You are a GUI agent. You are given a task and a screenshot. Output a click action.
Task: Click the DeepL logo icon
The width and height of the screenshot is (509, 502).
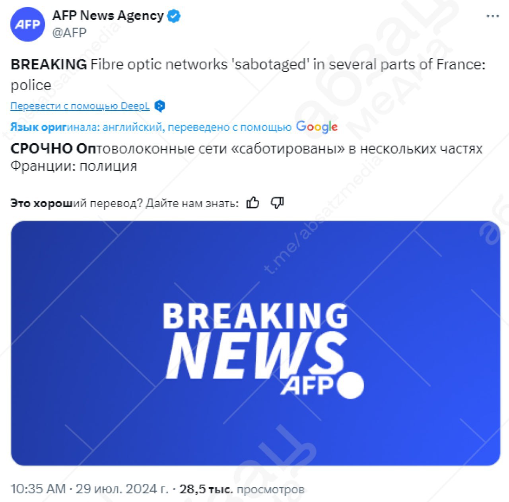click(159, 106)
